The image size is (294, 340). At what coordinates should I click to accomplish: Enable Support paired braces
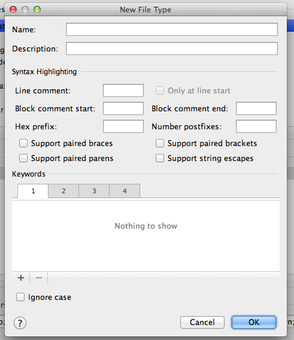23,143
